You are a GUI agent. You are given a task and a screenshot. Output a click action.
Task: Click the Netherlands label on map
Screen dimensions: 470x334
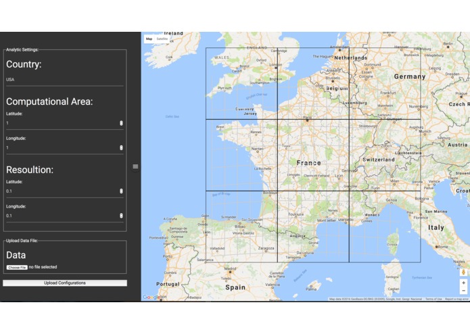coord(351,57)
